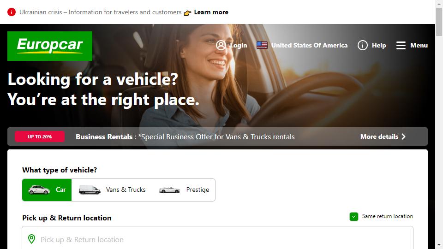Click the UP TO 20% badge
Image resolution: width=443 pixels, height=249 pixels.
point(40,136)
